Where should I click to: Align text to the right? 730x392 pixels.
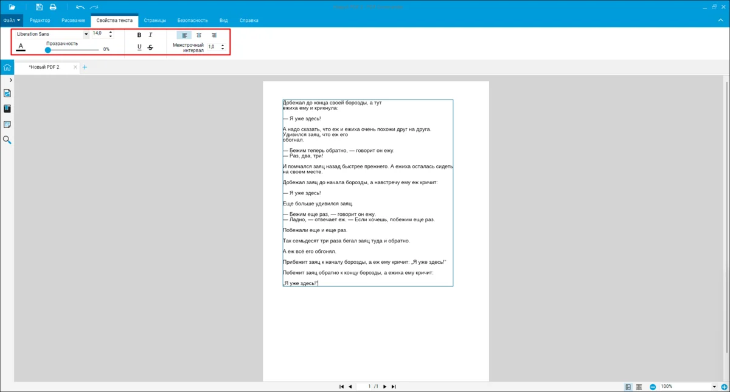(x=213, y=35)
